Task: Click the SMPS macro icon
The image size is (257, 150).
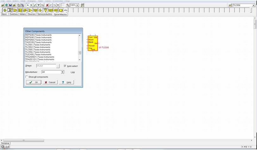Action: (x=51, y=10)
